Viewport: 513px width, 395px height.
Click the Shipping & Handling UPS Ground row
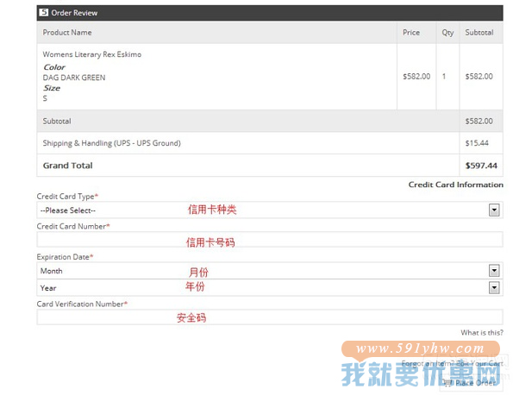(270, 143)
